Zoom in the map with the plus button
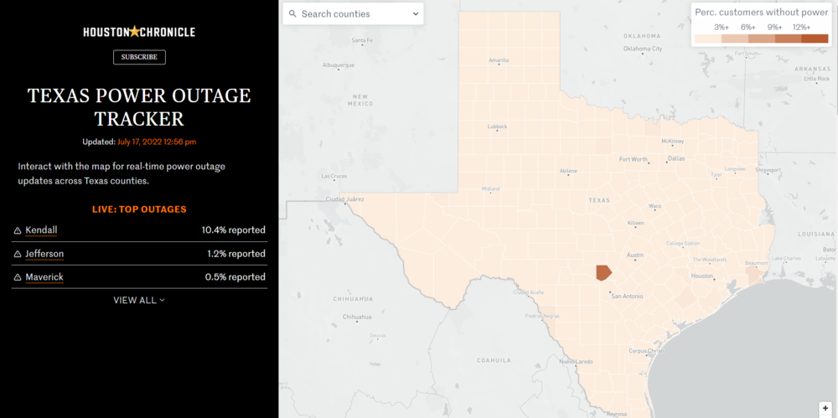Screen dimensions: 838x418 pos(825,408)
